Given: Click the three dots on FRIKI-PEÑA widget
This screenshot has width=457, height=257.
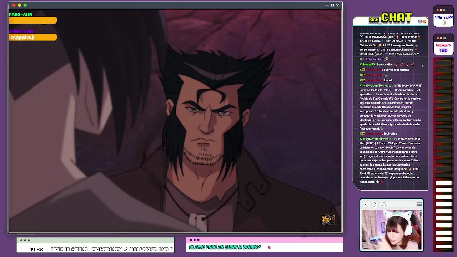Looking at the screenshot, I should 441,10.
